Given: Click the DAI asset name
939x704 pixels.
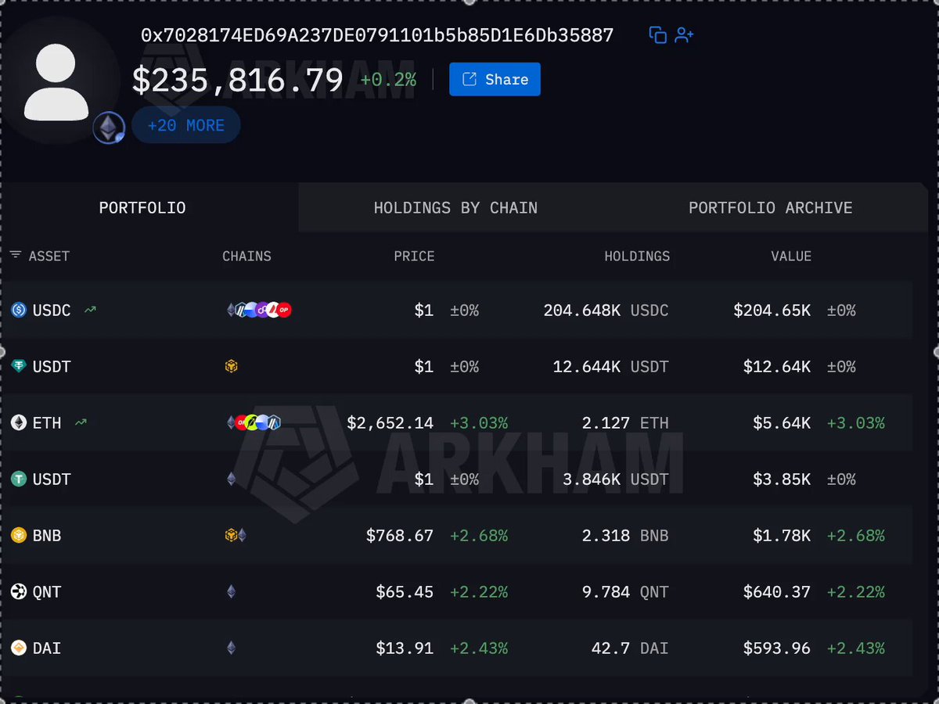Looking at the screenshot, I should tap(47, 648).
